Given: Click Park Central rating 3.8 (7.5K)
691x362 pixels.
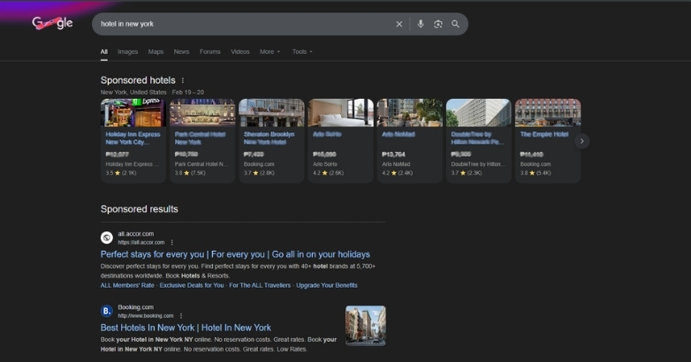Looking at the screenshot, I should pos(190,173).
